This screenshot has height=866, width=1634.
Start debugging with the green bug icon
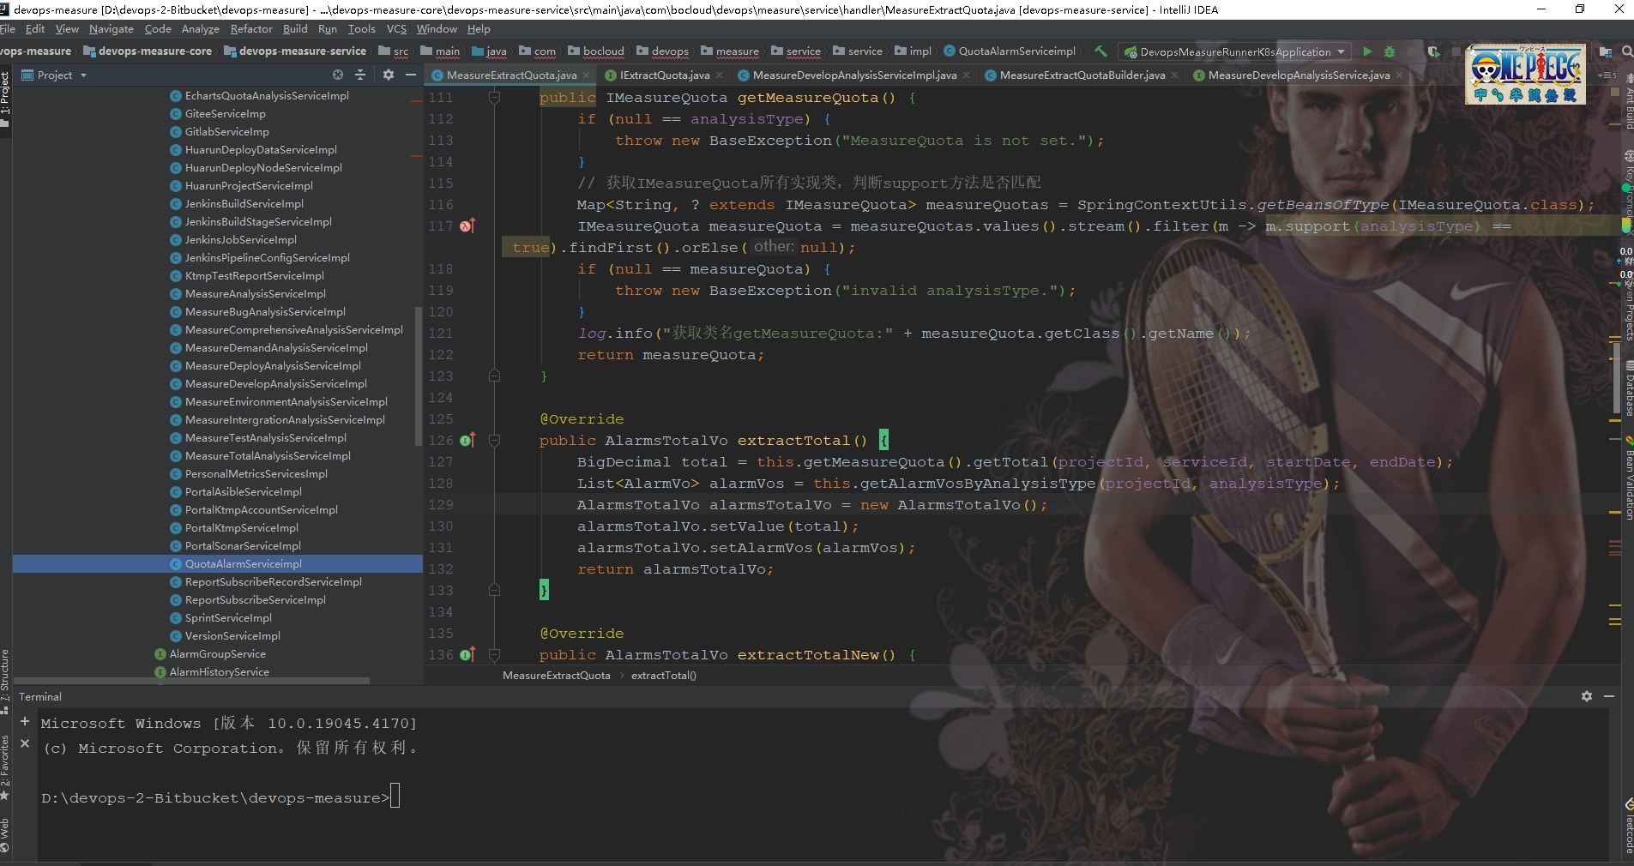tap(1390, 51)
